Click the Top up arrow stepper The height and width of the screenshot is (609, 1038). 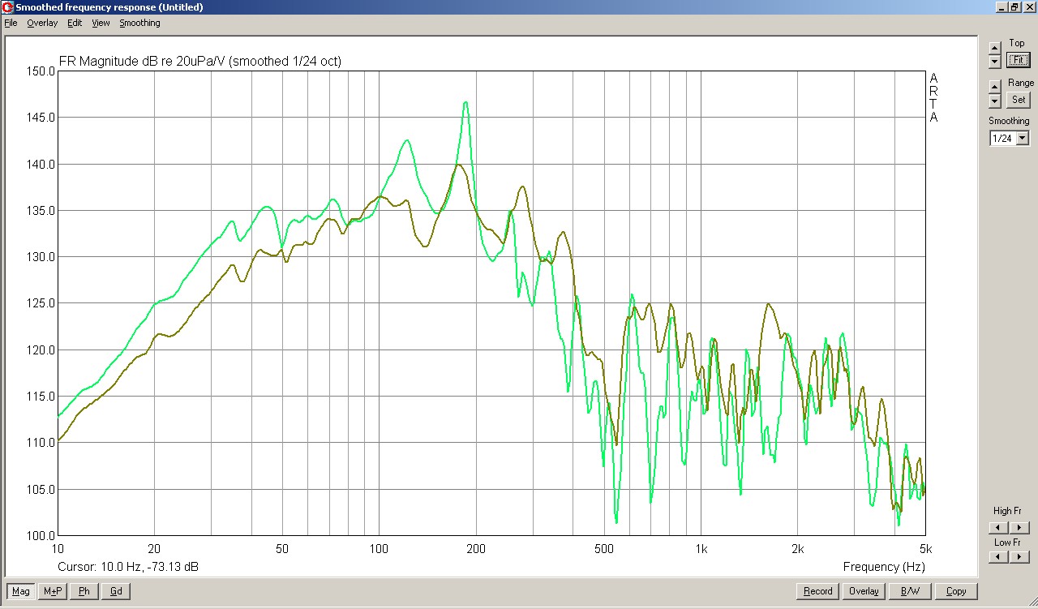pyautogui.click(x=995, y=49)
